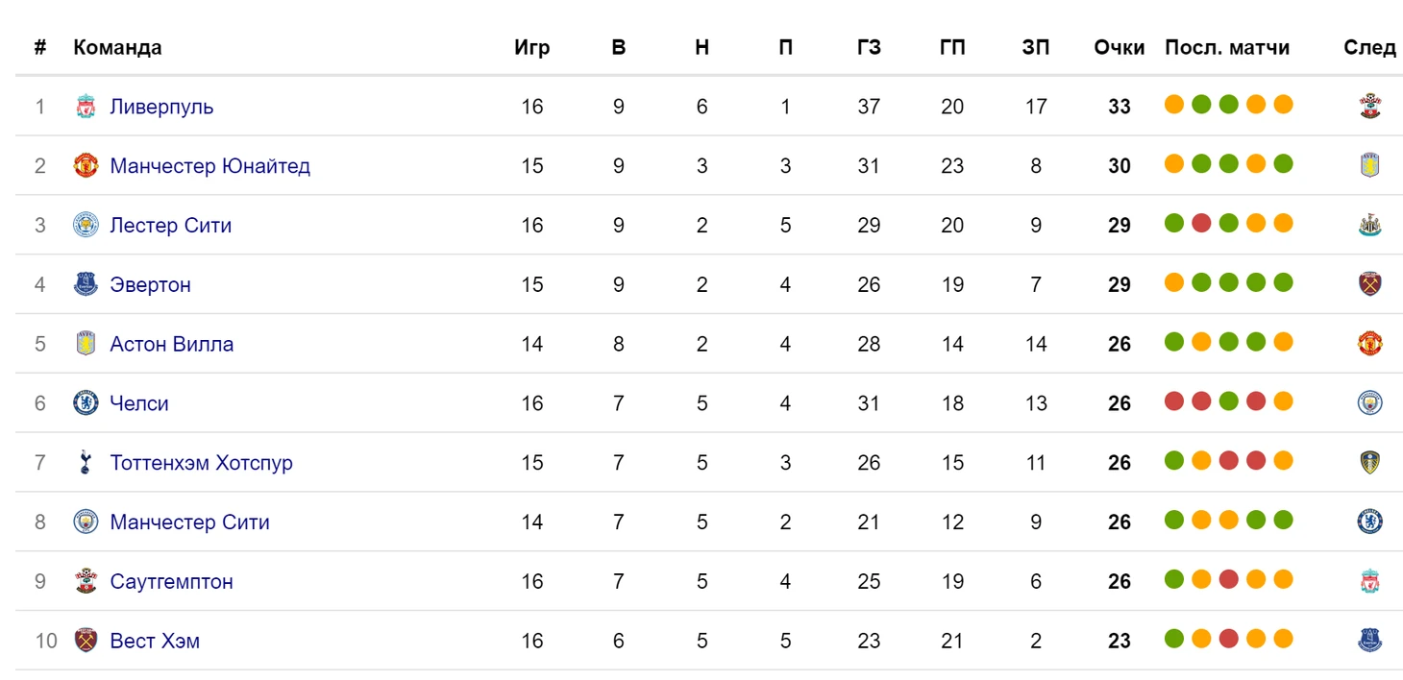Click Southampton crest in Liverpool's След column
1403x680 pixels.
(1370, 107)
